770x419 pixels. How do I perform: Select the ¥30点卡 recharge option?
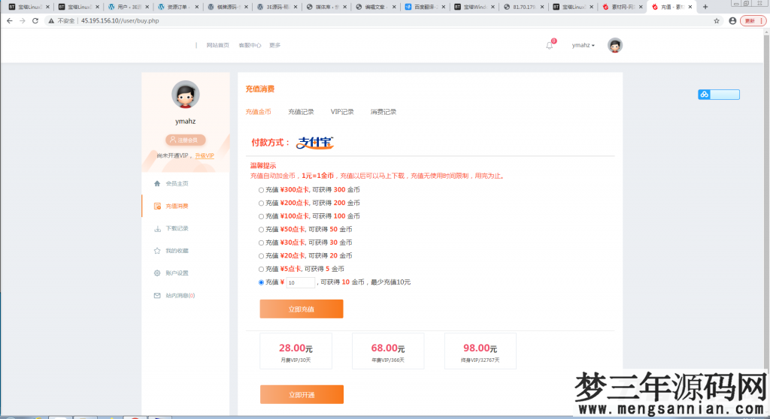tap(261, 243)
